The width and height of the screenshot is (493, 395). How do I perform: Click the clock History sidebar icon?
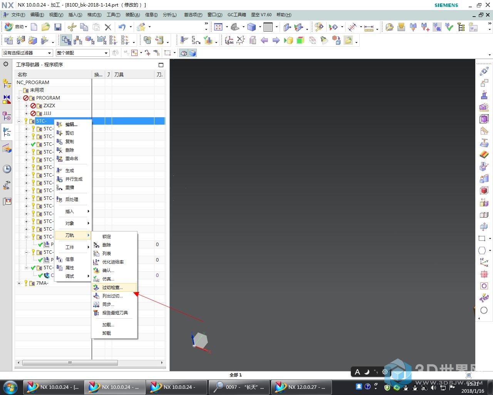tap(7, 169)
